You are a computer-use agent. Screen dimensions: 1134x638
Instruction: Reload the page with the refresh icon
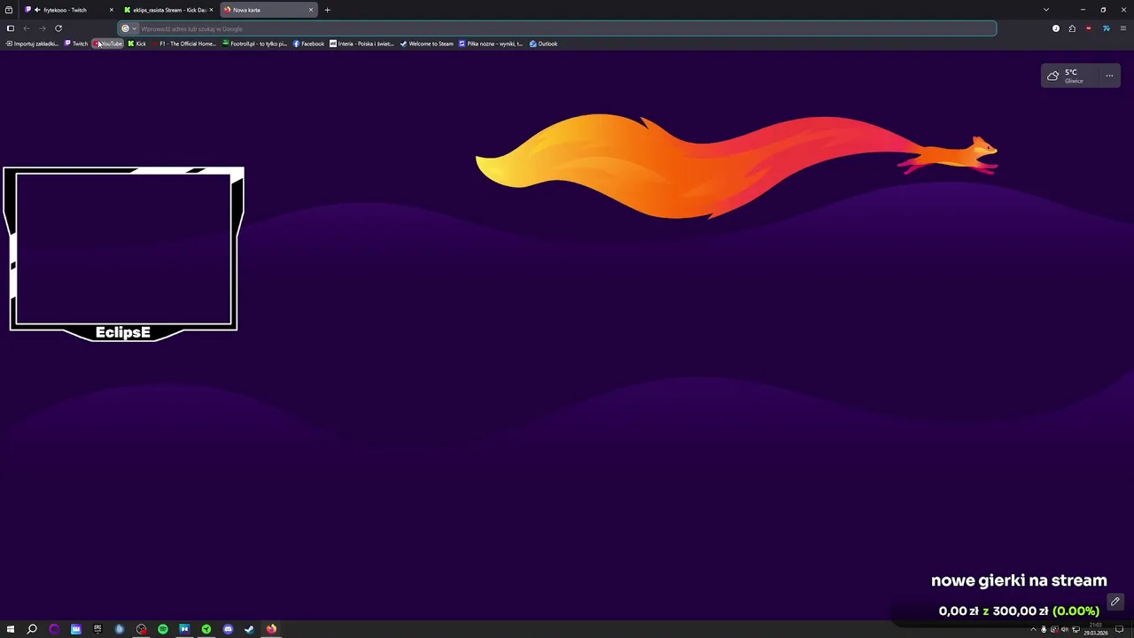(58, 28)
